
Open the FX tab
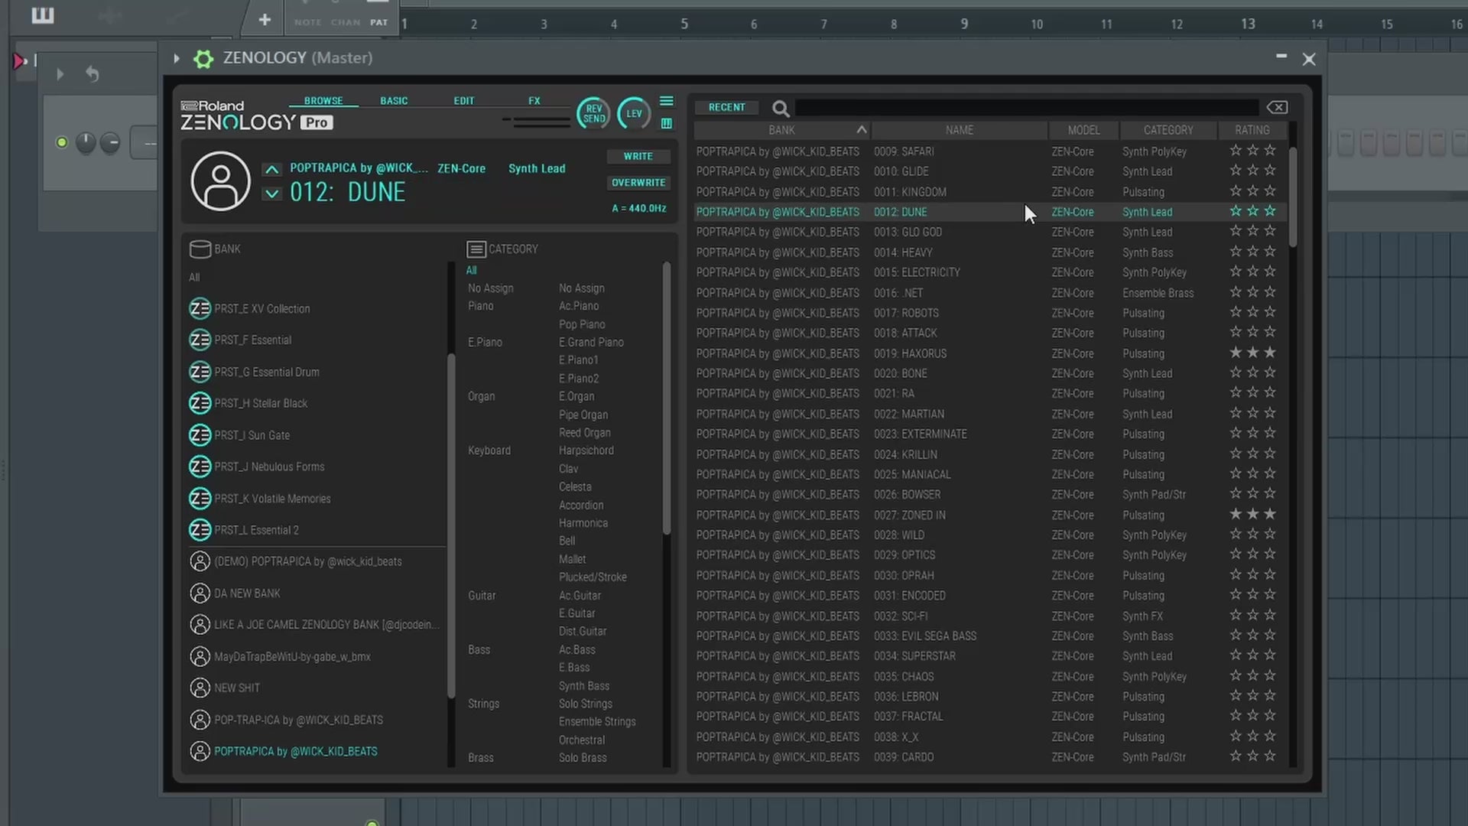pos(534,100)
